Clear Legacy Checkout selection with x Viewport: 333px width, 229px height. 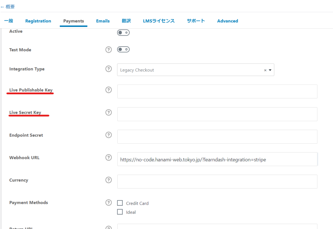coord(265,70)
